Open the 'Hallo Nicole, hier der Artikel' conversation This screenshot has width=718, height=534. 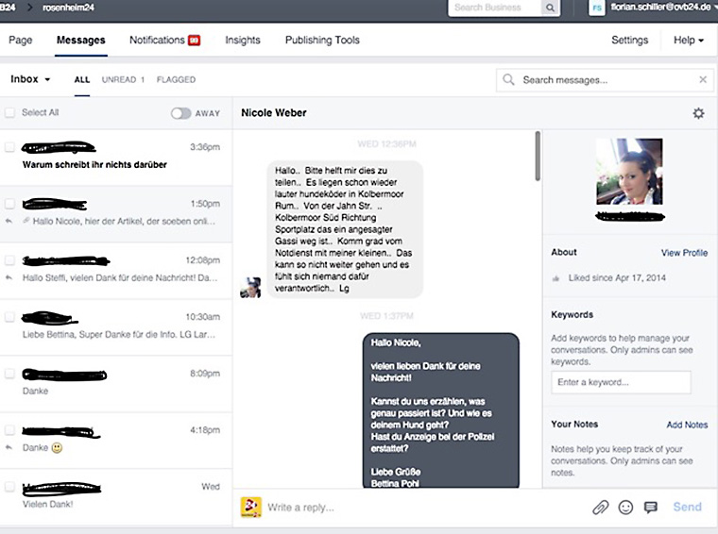(x=116, y=213)
